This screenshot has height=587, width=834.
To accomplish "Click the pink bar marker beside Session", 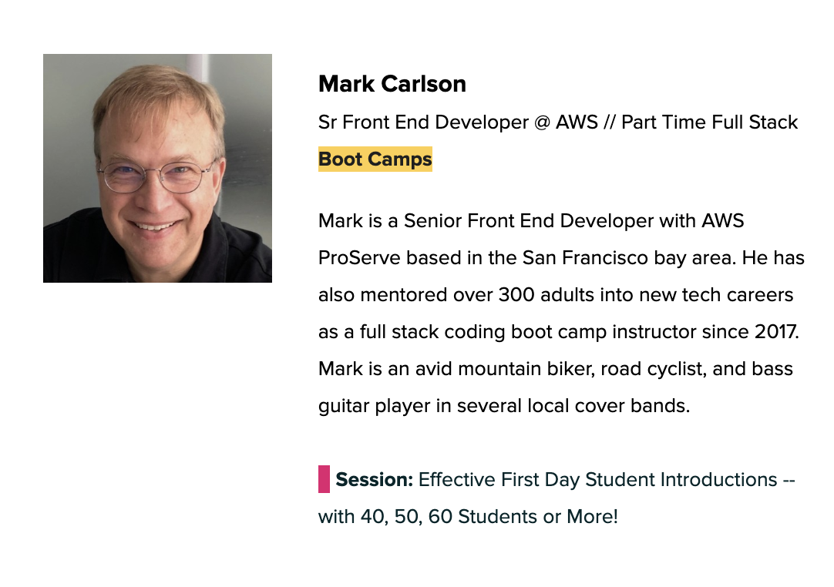I will (324, 479).
